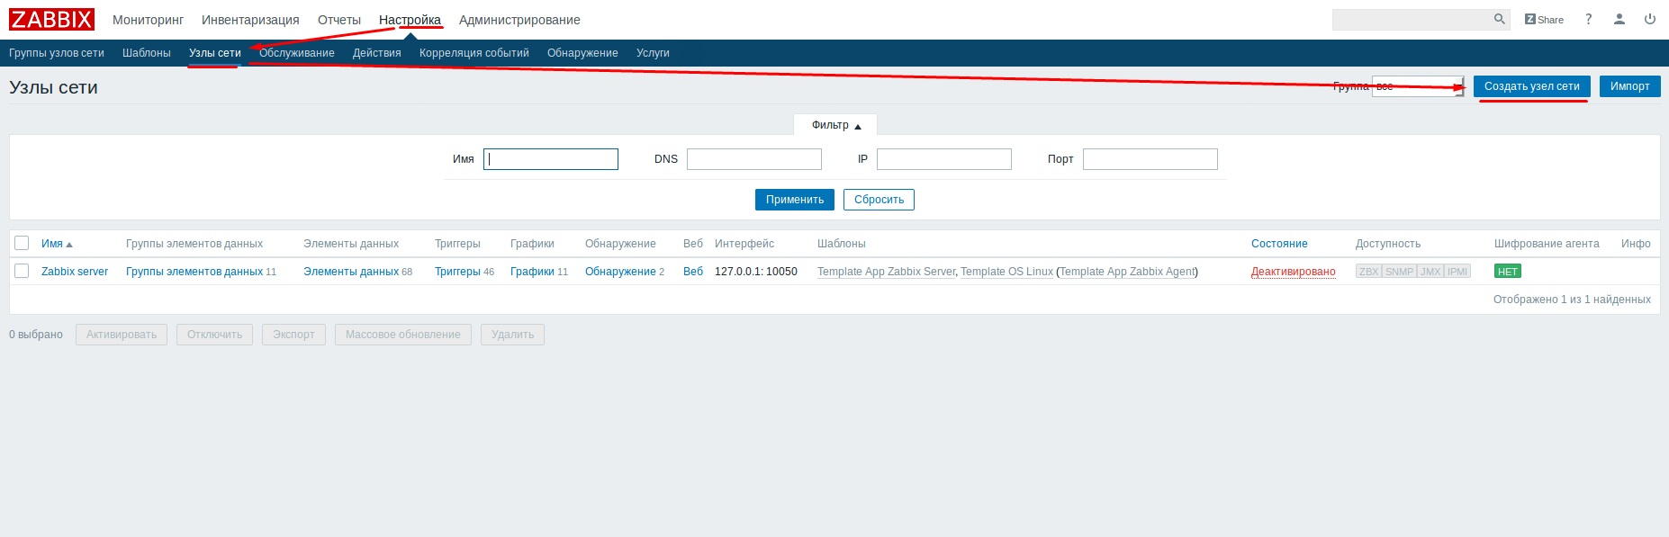Toggle the select-all hosts checkbox
This screenshot has height=537, width=1669.
[x=22, y=243]
